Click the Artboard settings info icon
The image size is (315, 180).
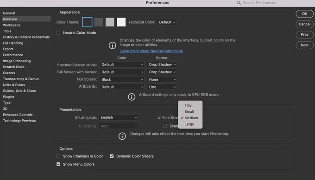132,97
